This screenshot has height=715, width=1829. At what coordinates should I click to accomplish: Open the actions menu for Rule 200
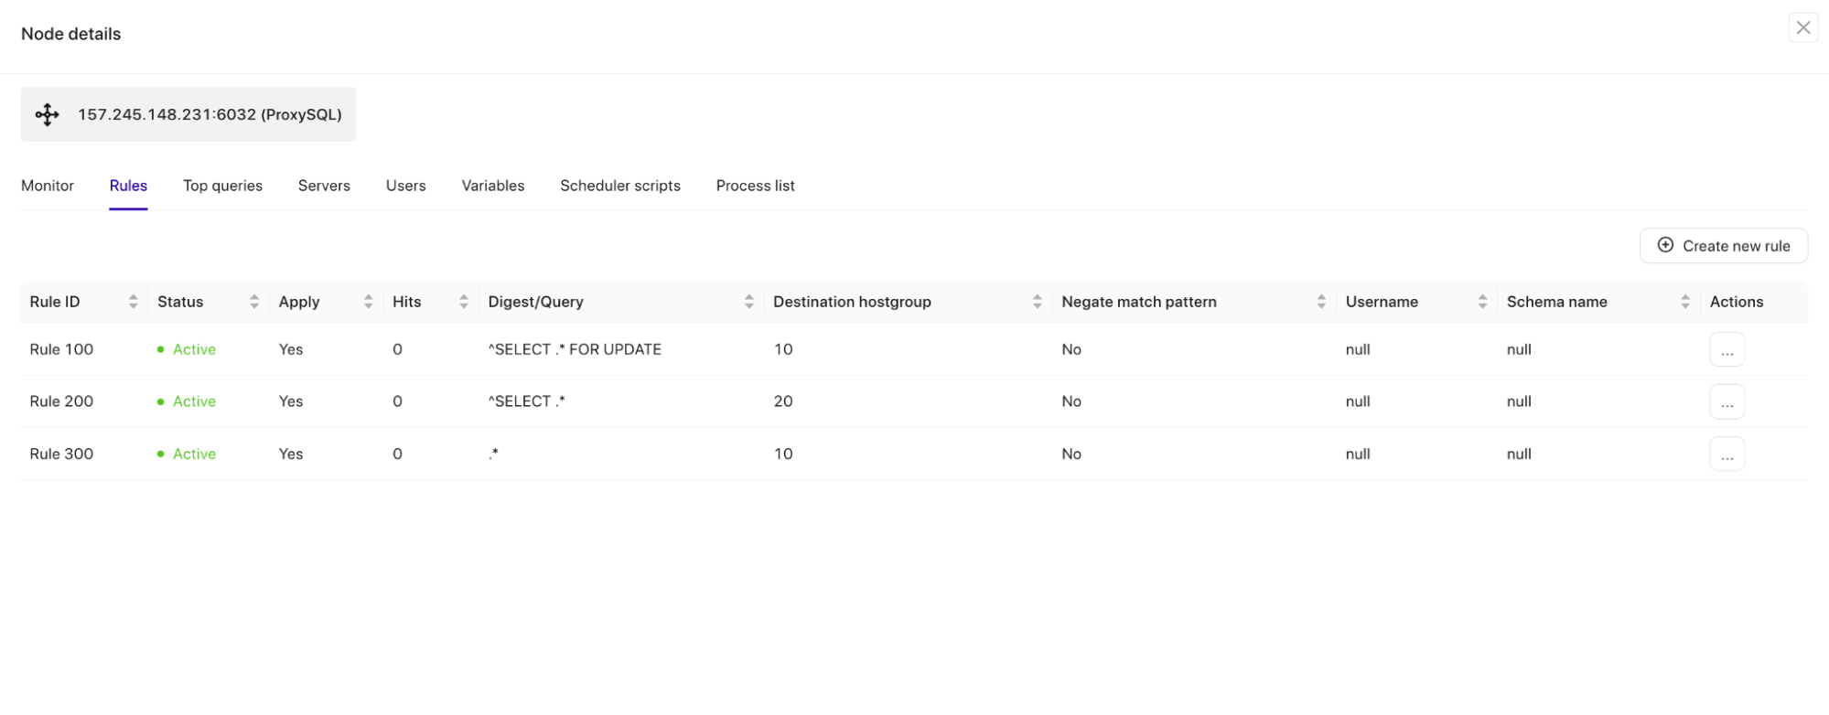click(x=1727, y=401)
